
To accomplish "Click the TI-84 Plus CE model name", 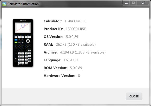I will [x=75, y=21].
